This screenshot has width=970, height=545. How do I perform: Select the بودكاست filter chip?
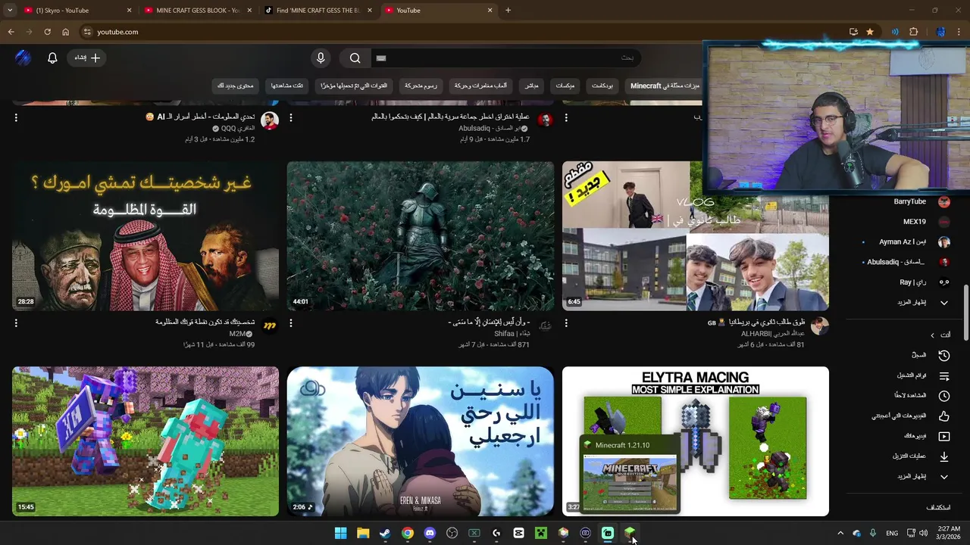click(602, 86)
